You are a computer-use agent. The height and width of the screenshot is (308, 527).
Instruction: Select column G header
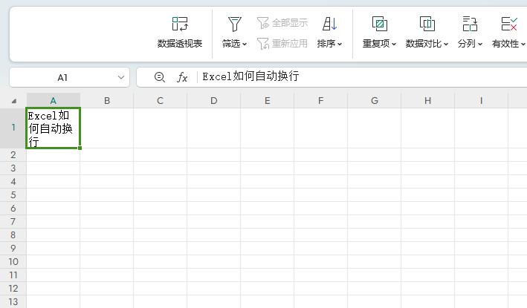click(375, 101)
